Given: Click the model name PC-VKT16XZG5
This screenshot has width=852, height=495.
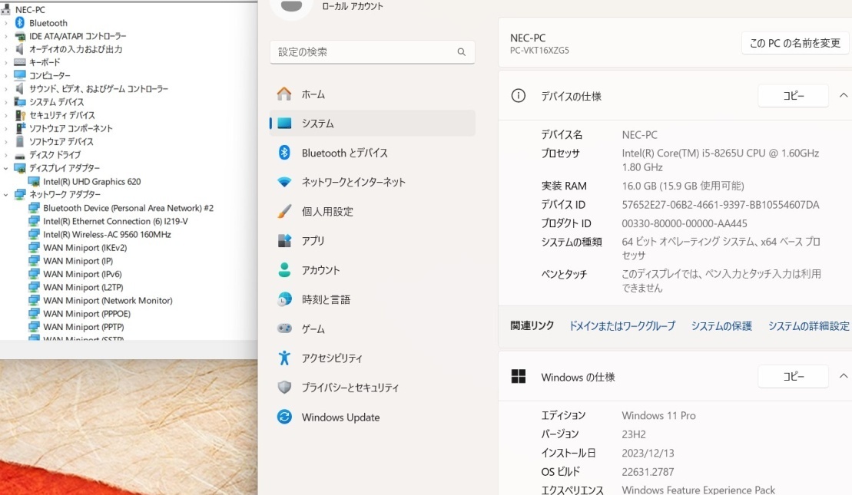Looking at the screenshot, I should [539, 51].
